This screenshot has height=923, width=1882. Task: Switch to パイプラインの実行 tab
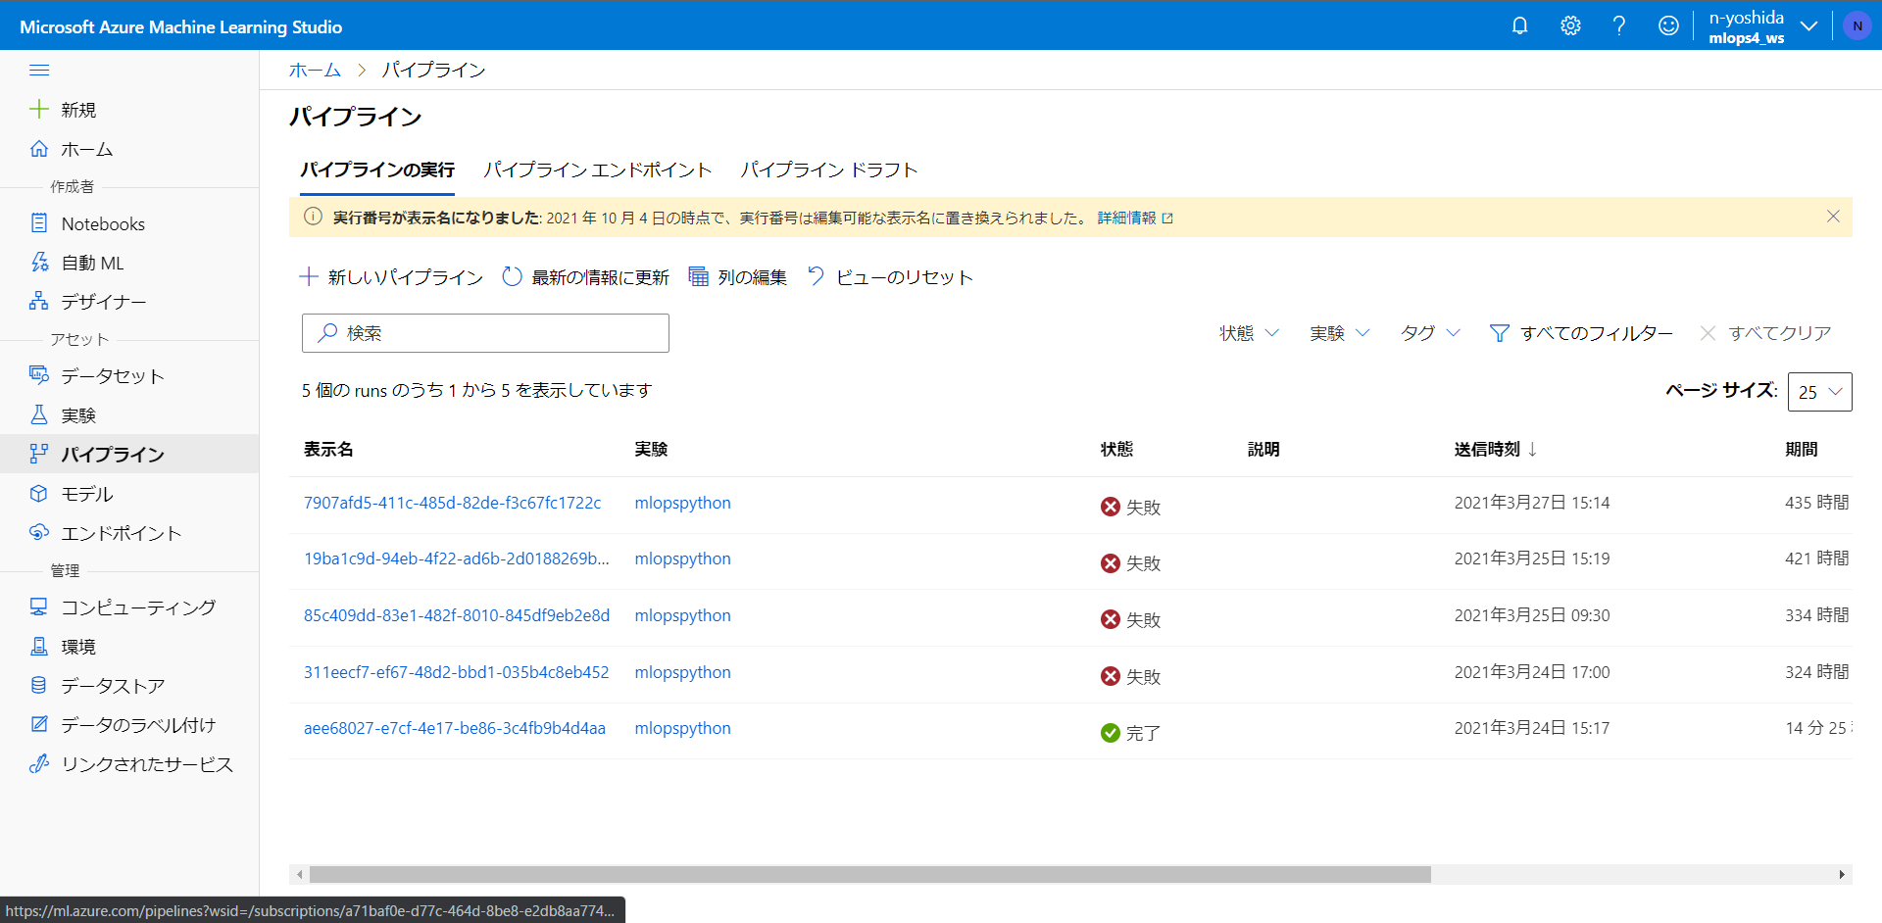pos(377,170)
